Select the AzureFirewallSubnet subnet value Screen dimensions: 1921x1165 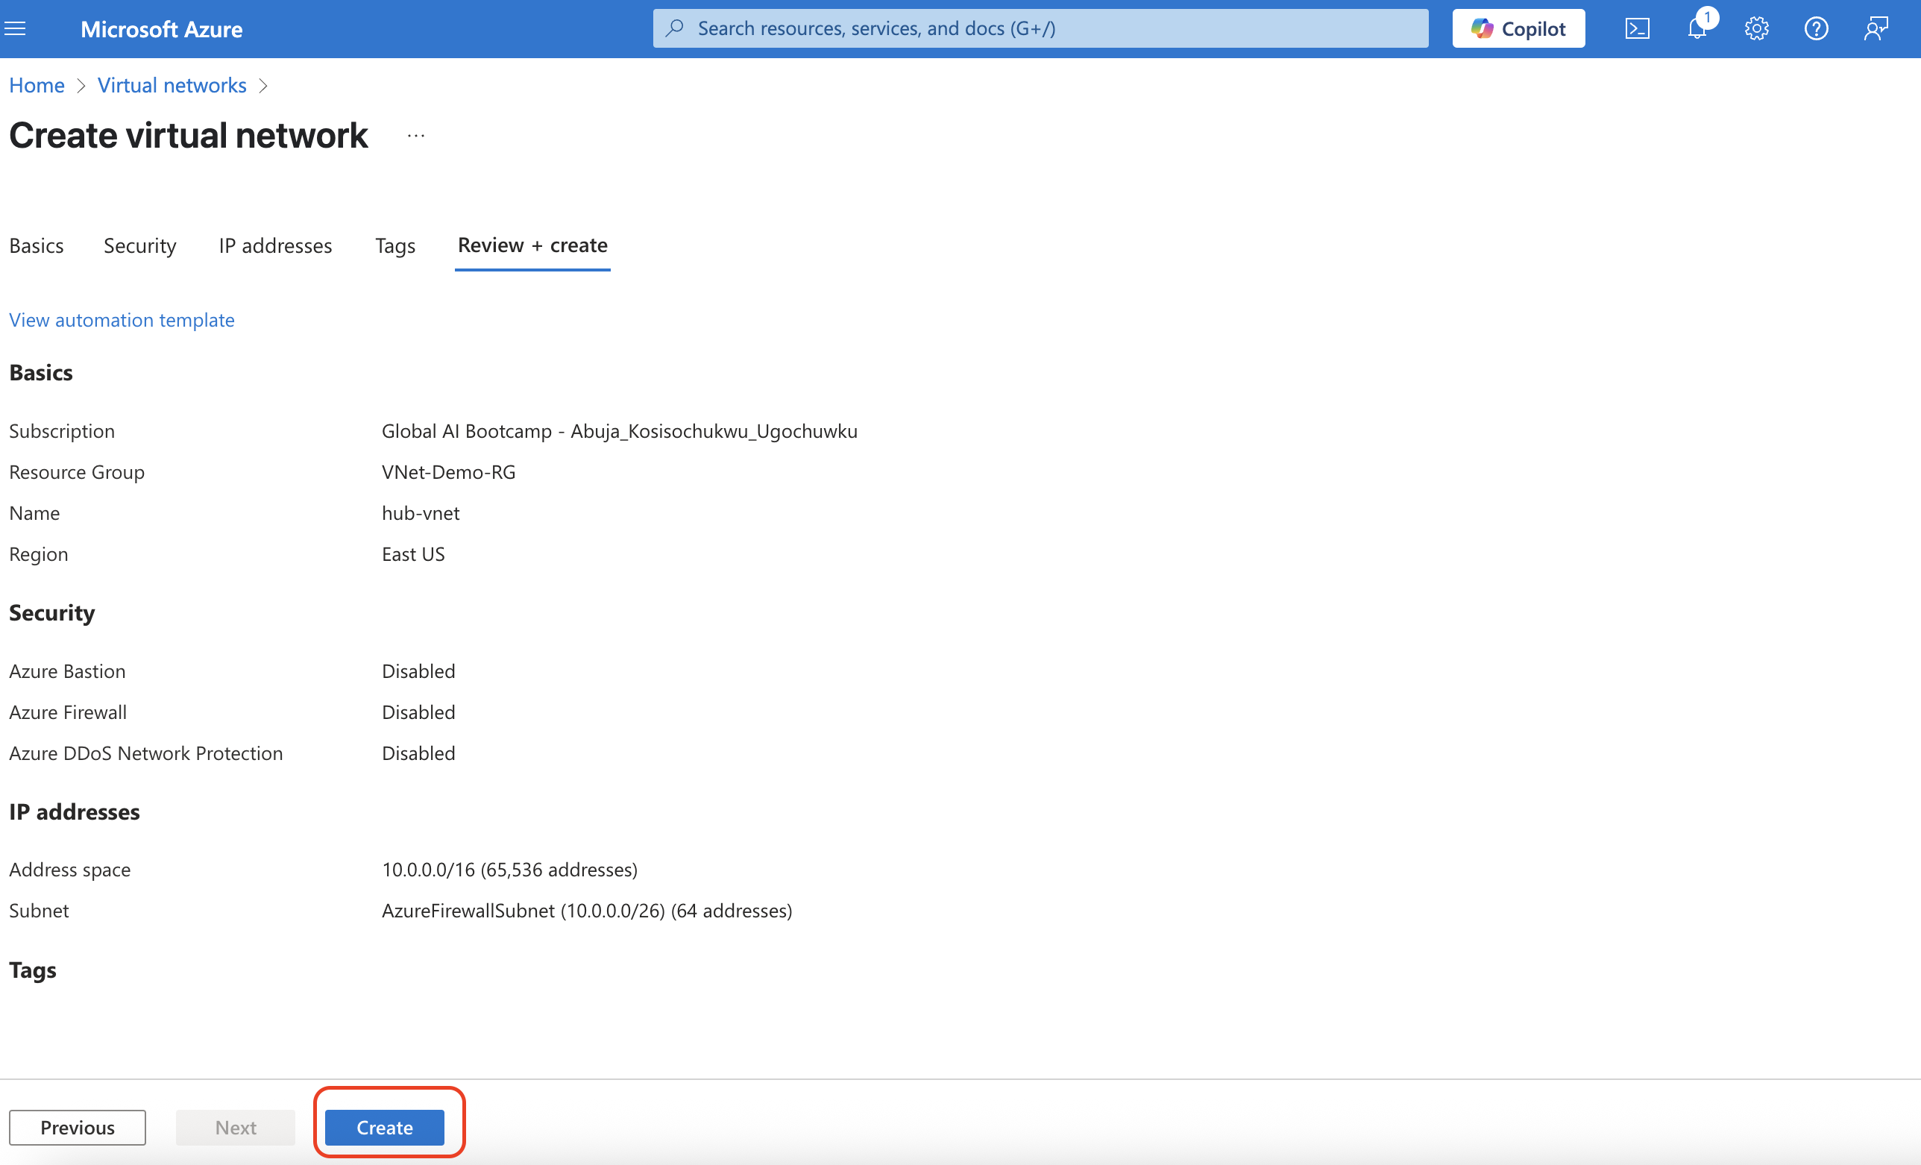click(x=586, y=911)
